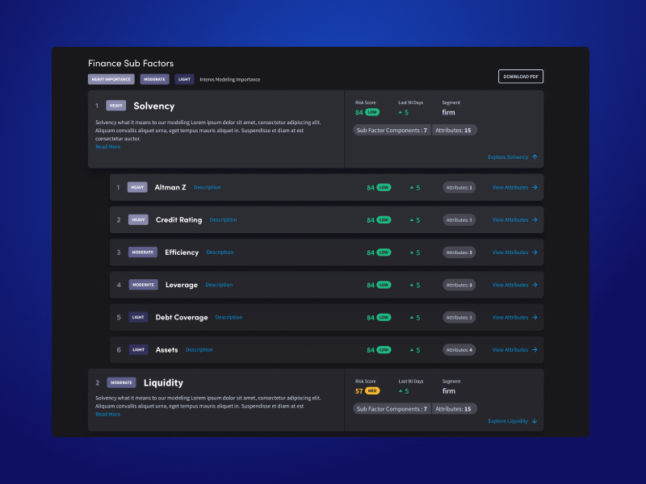View Attributes for Assets
The height and width of the screenshot is (484, 646).
point(510,350)
